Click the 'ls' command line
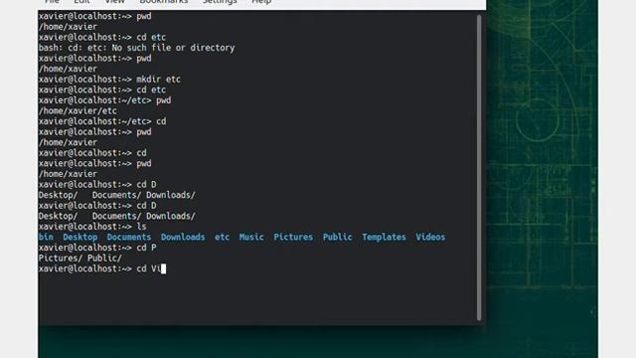 [92, 227]
